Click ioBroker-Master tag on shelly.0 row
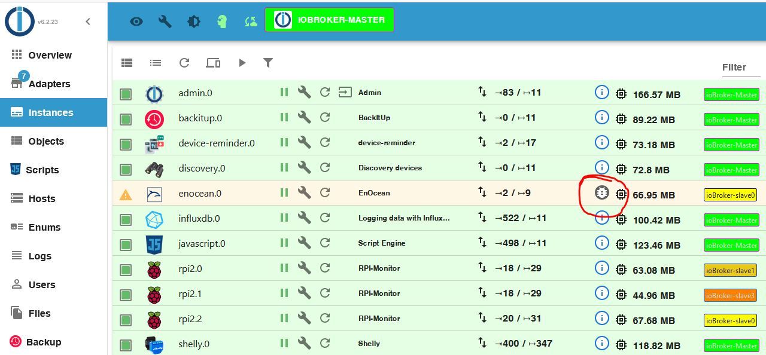 [731, 345]
